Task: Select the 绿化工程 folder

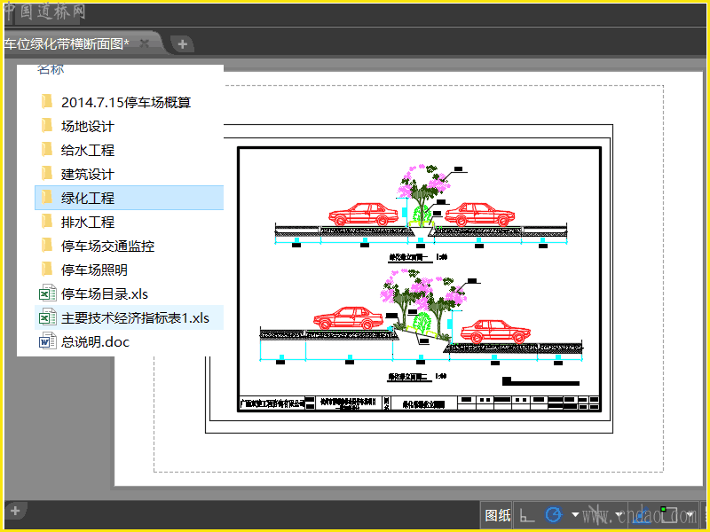Action: click(129, 198)
